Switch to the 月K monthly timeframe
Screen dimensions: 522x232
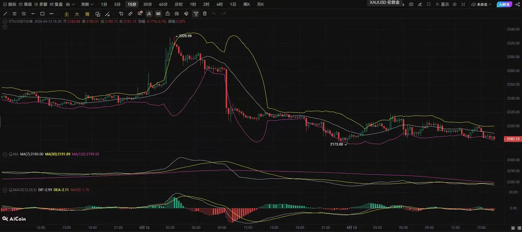pyautogui.click(x=261, y=4)
